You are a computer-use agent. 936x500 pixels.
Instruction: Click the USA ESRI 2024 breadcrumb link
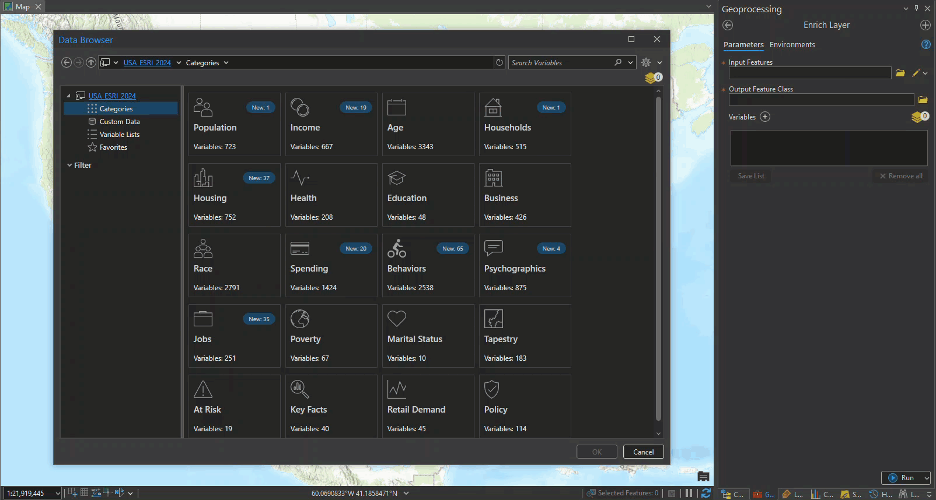(147, 62)
